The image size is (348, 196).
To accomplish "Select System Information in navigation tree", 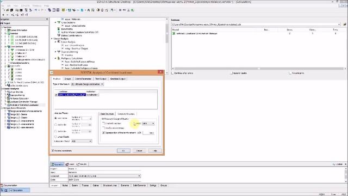I will [18, 30].
